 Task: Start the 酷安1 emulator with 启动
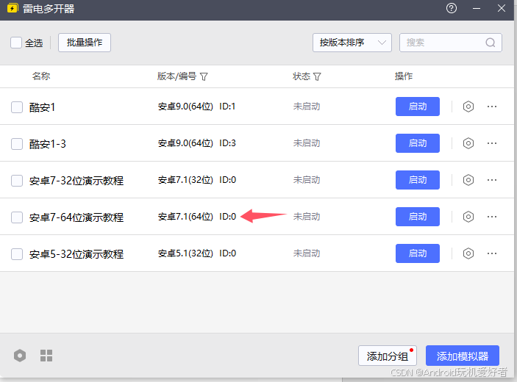pyautogui.click(x=418, y=107)
